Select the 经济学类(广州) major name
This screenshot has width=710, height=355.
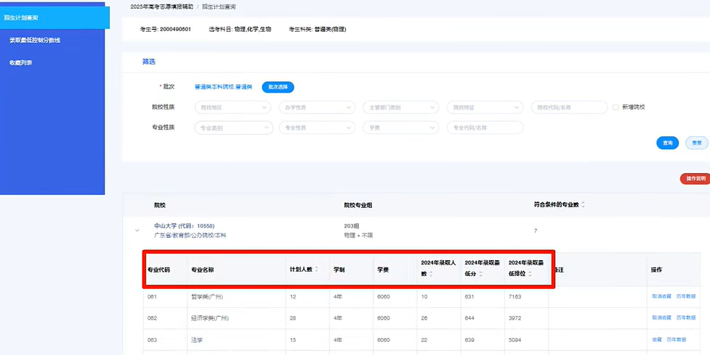pyautogui.click(x=210, y=318)
